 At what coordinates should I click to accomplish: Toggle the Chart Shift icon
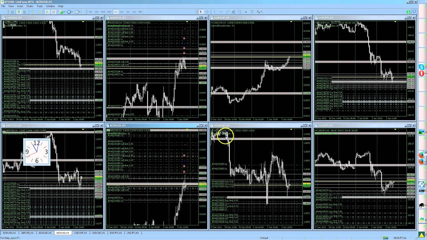click(53, 12)
